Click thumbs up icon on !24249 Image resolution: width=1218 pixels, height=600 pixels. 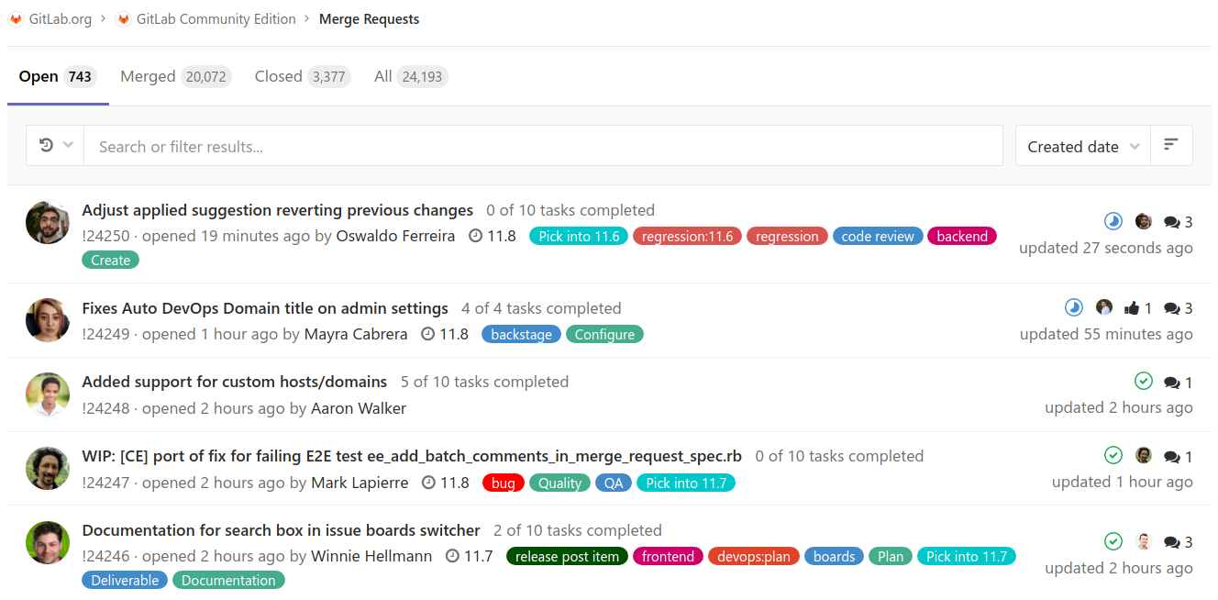click(x=1132, y=308)
